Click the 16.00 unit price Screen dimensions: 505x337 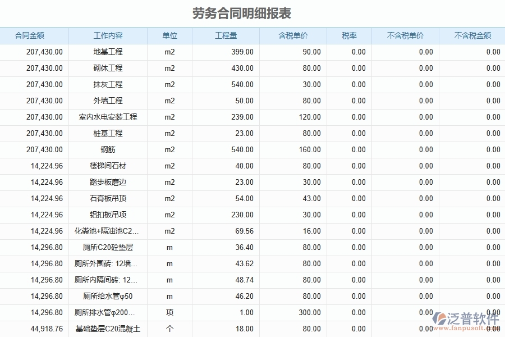[312, 231]
